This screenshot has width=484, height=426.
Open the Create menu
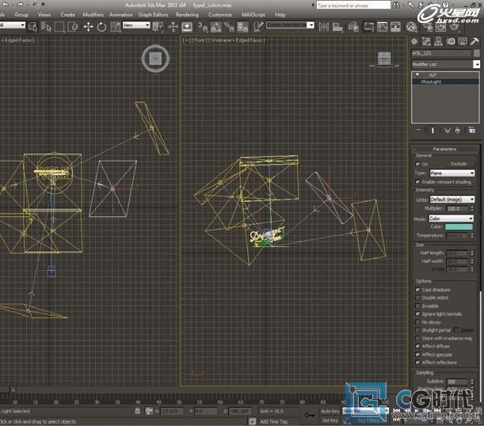[x=67, y=15]
